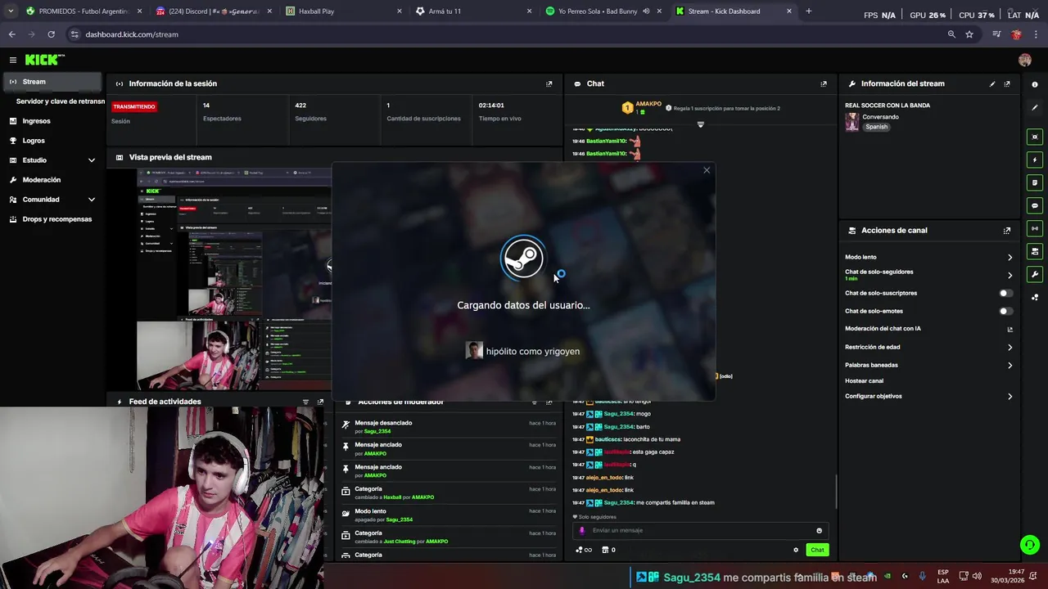Bookmark this page with star icon
The height and width of the screenshot is (589, 1048).
[969, 34]
